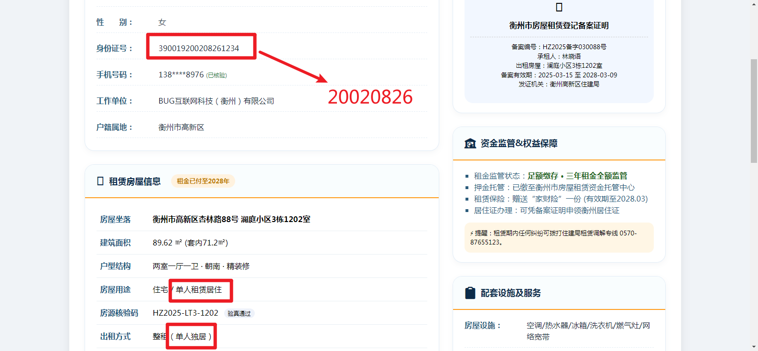Click the scrollbar down arrow
The image size is (758, 351).
[x=754, y=347]
